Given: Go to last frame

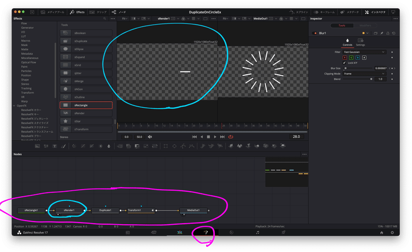Looking at the screenshot, I should [222, 137].
